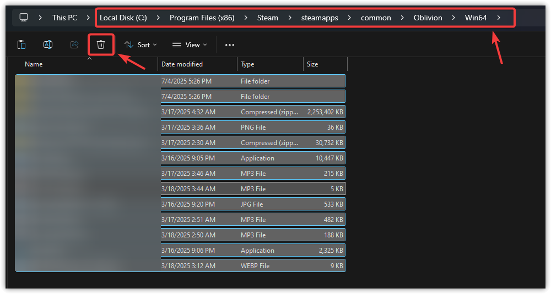
Task: Expand chevron after This PC
Action: click(88, 18)
